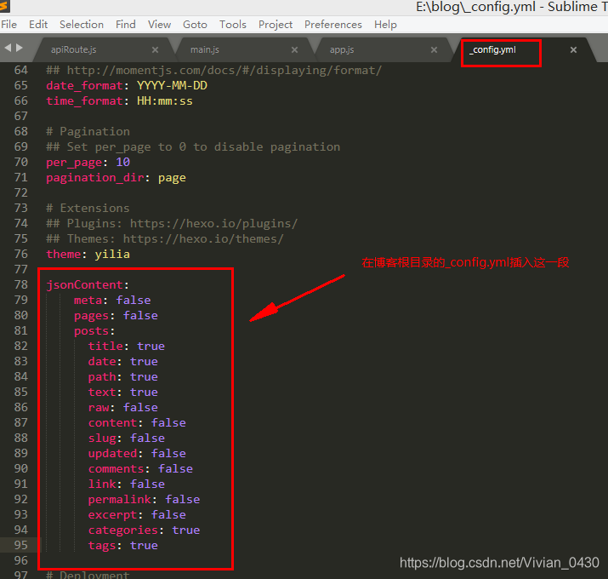
Task: Open the Edit menu
Action: pyautogui.click(x=38, y=25)
